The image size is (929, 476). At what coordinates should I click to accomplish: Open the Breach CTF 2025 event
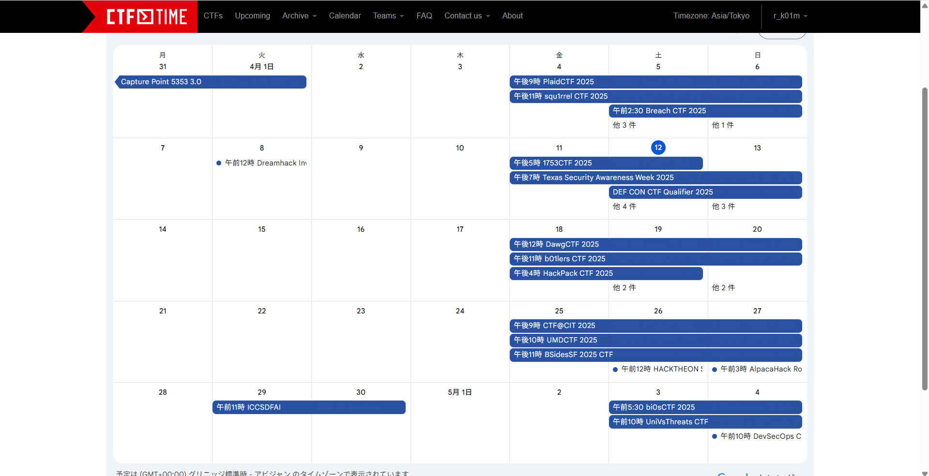705,111
